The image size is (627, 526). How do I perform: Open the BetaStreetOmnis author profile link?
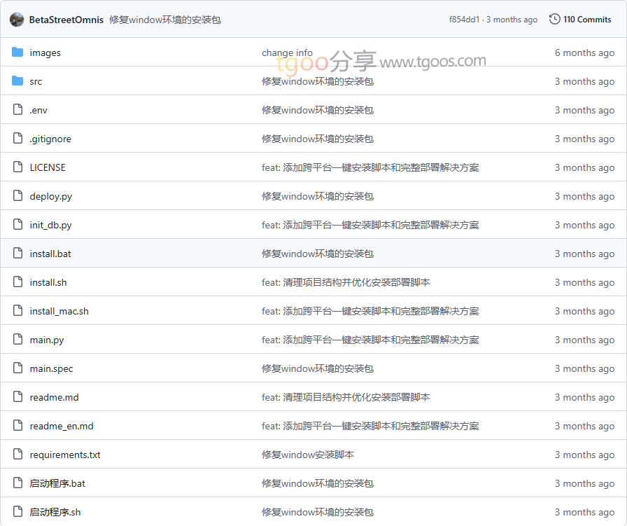click(x=66, y=20)
